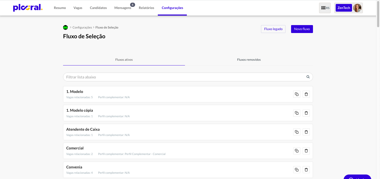Click the Novo fluxo button
The width and height of the screenshot is (380, 179).
click(x=302, y=29)
